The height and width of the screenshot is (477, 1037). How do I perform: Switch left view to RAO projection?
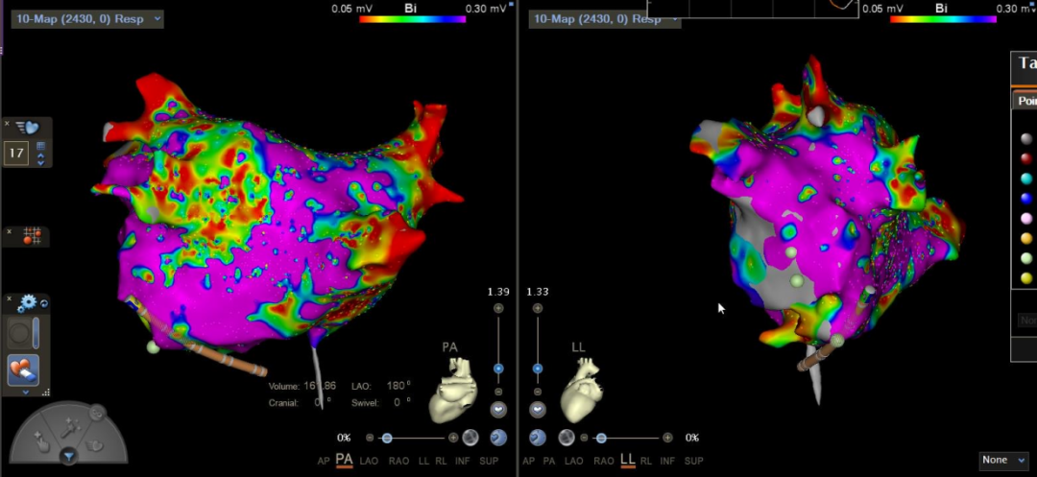398,462
